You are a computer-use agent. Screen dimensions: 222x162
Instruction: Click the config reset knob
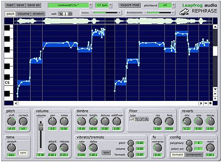[x=210, y=148]
